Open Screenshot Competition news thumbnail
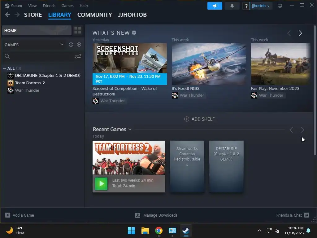 tap(130, 64)
